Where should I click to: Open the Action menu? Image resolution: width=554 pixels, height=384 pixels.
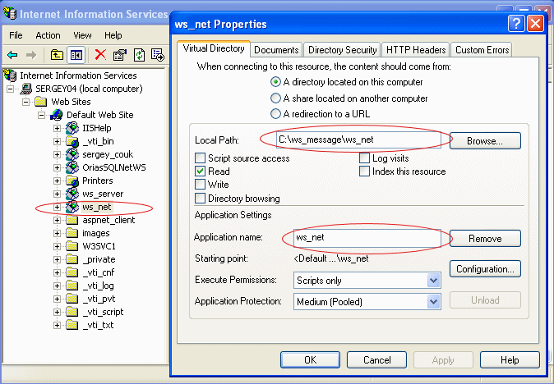48,35
